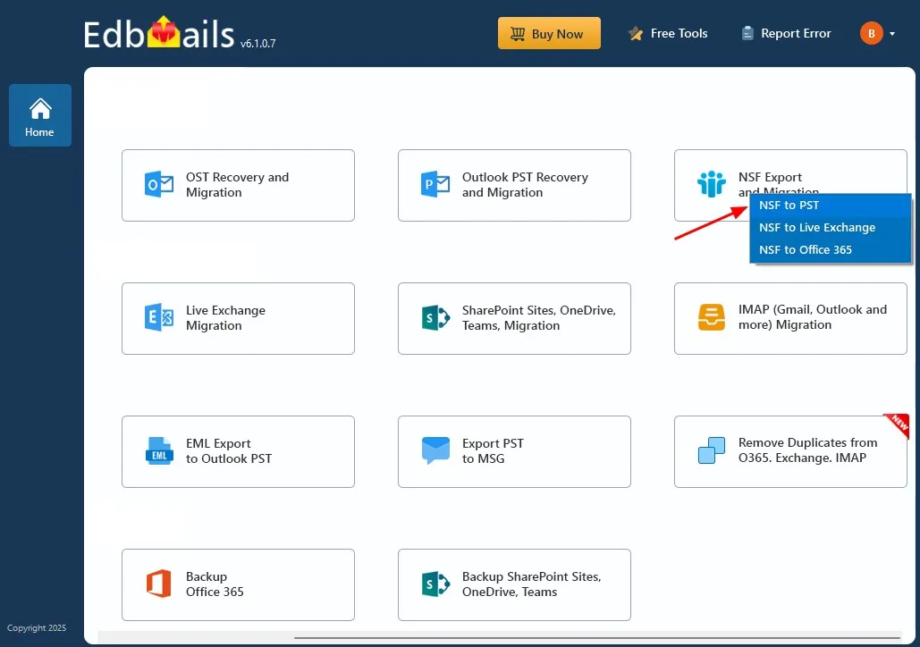Open Free Tools link
Screen dimensions: 920x647
[x=668, y=33]
